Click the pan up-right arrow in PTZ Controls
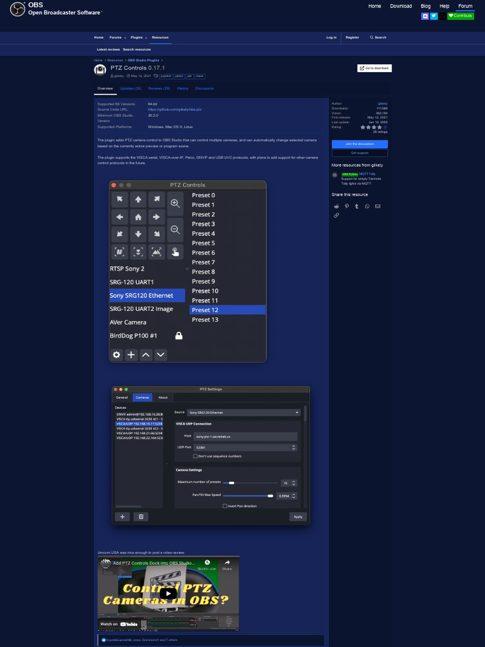 (157, 199)
